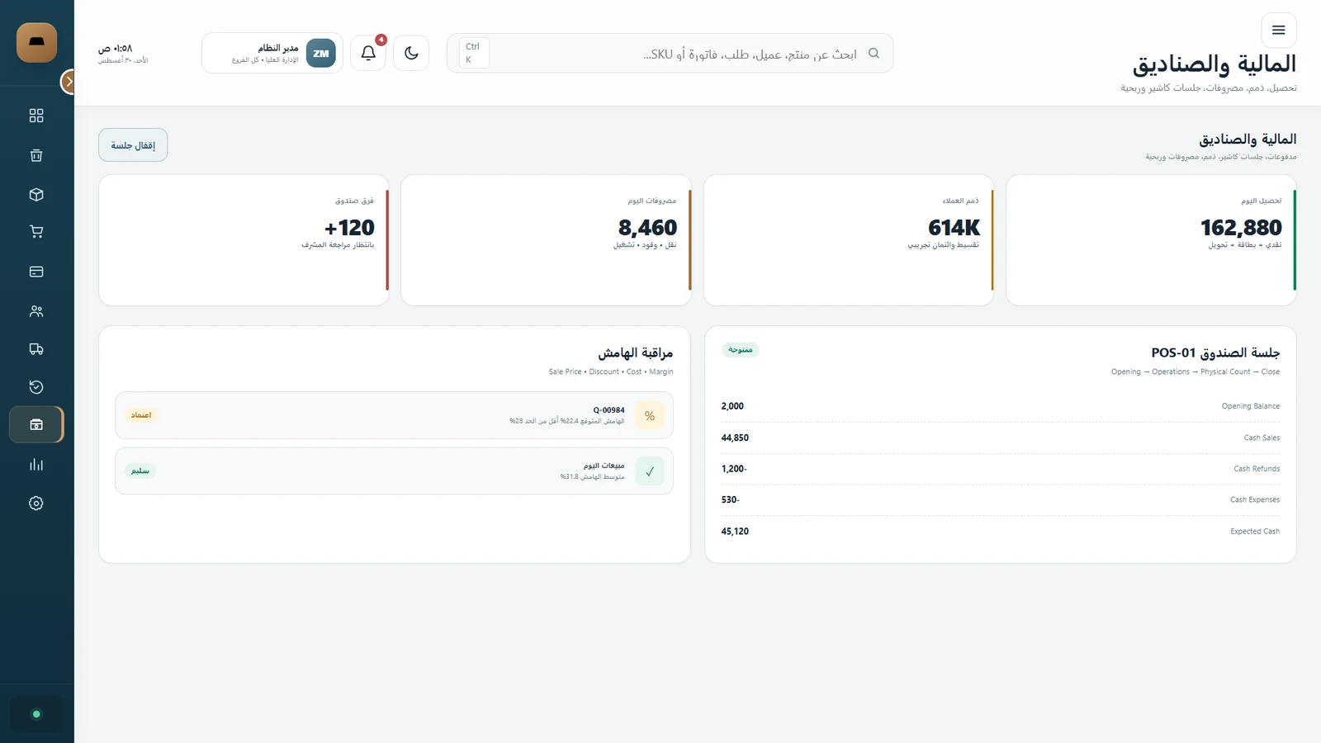Open the products box icon in sidebar
Viewport: 1321px width, 743px height.
(36, 195)
